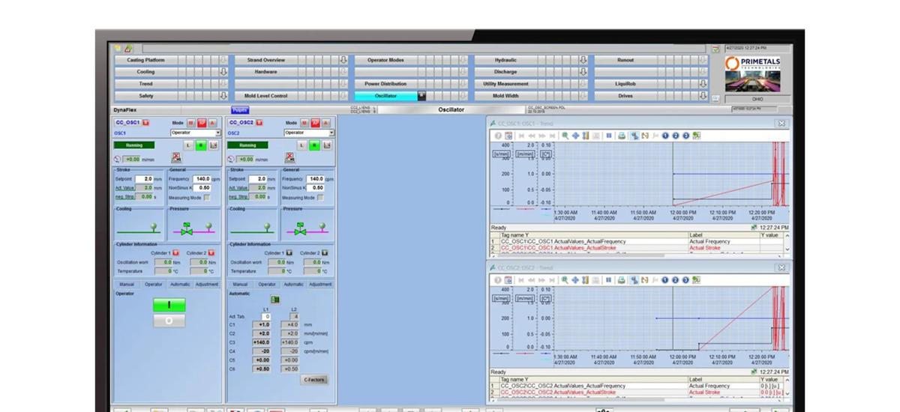
Task: Set OSC1 mode to A
Action: point(212,123)
